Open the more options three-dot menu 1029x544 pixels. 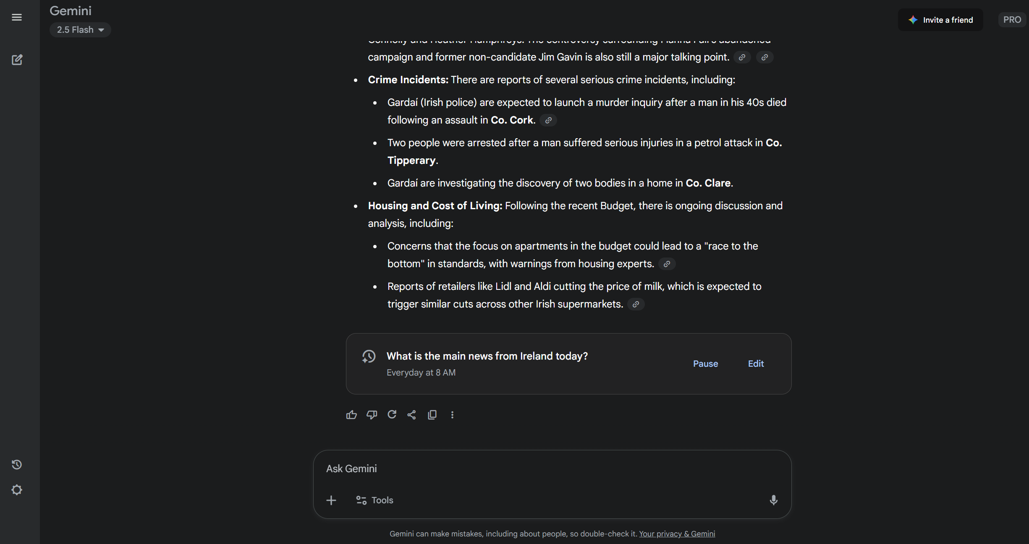point(452,415)
